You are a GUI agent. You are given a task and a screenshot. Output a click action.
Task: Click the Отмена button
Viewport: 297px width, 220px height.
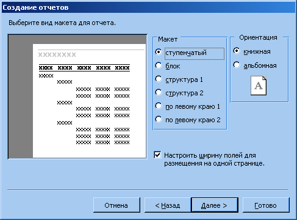point(116,205)
